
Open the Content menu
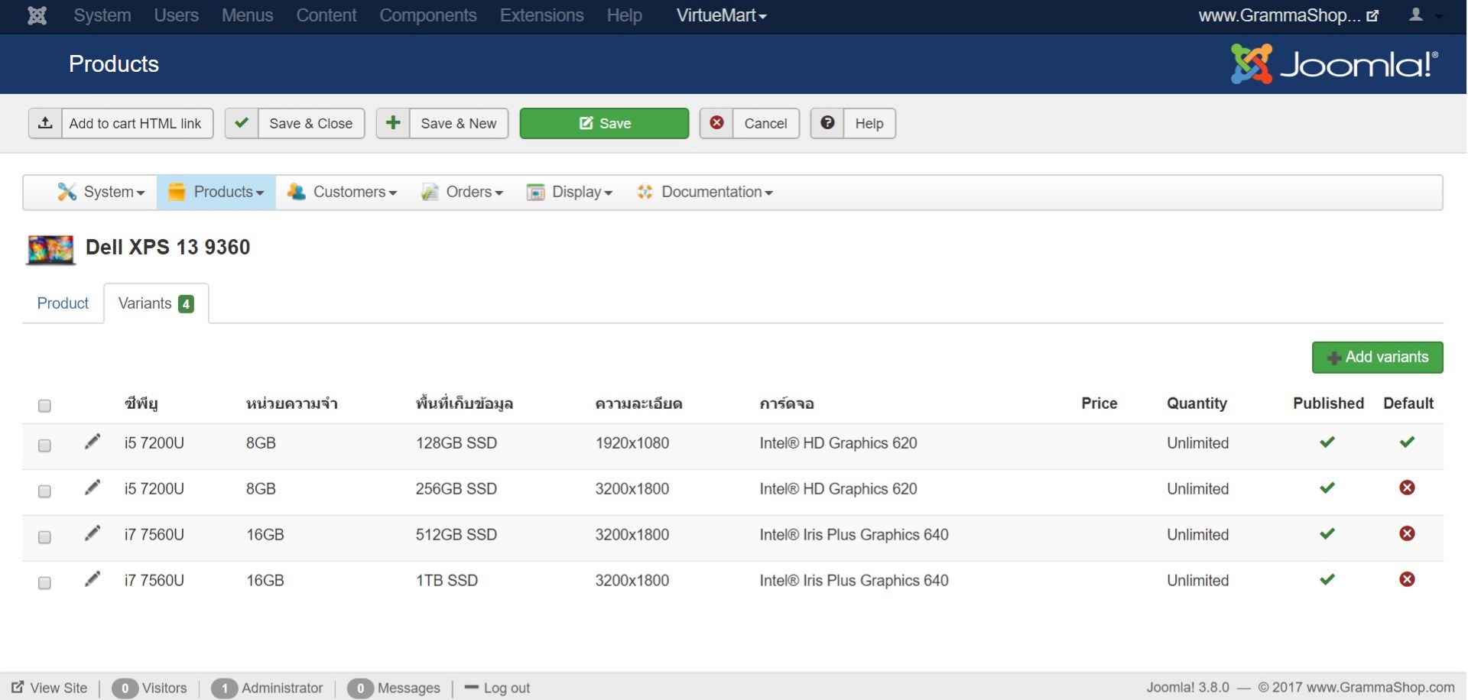click(326, 15)
